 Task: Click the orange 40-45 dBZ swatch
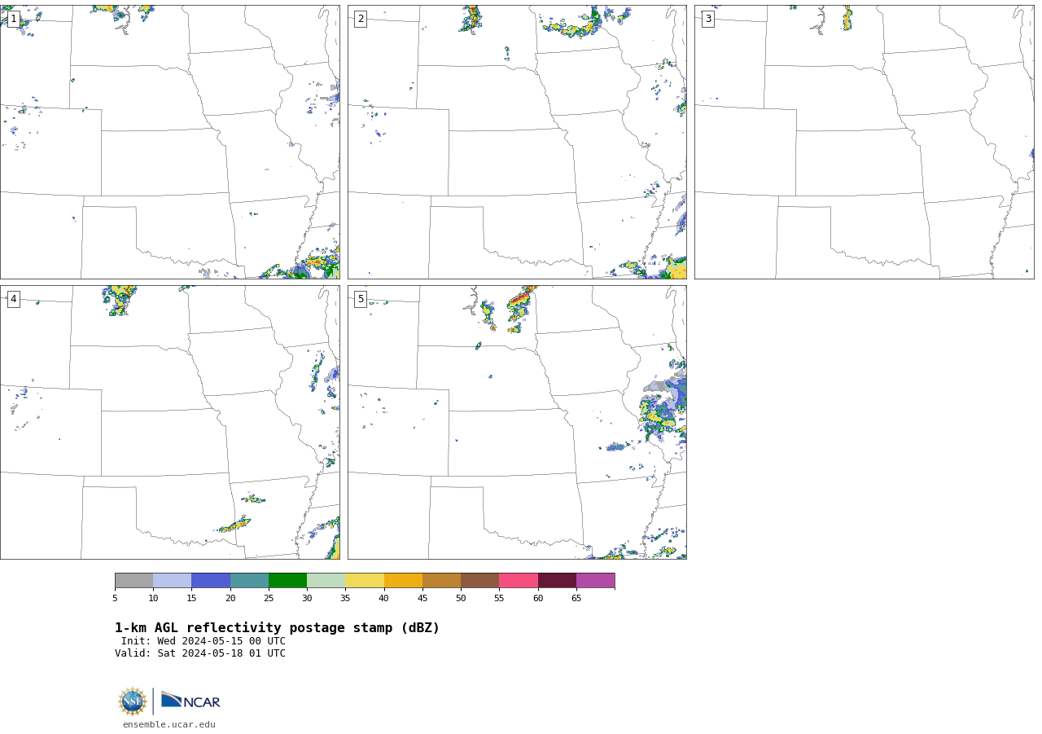click(403, 581)
